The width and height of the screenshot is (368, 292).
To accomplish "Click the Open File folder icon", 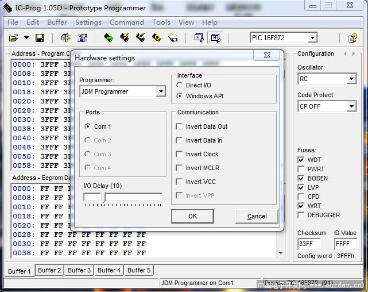I will pyautogui.click(x=14, y=38).
